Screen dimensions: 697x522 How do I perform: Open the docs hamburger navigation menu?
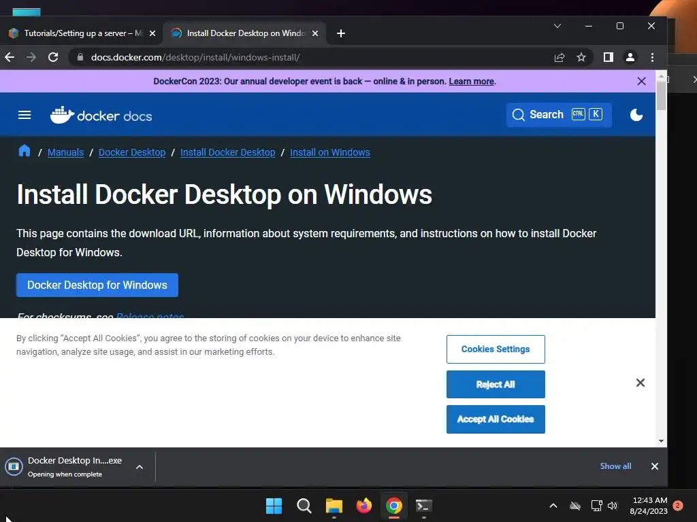[25, 116]
